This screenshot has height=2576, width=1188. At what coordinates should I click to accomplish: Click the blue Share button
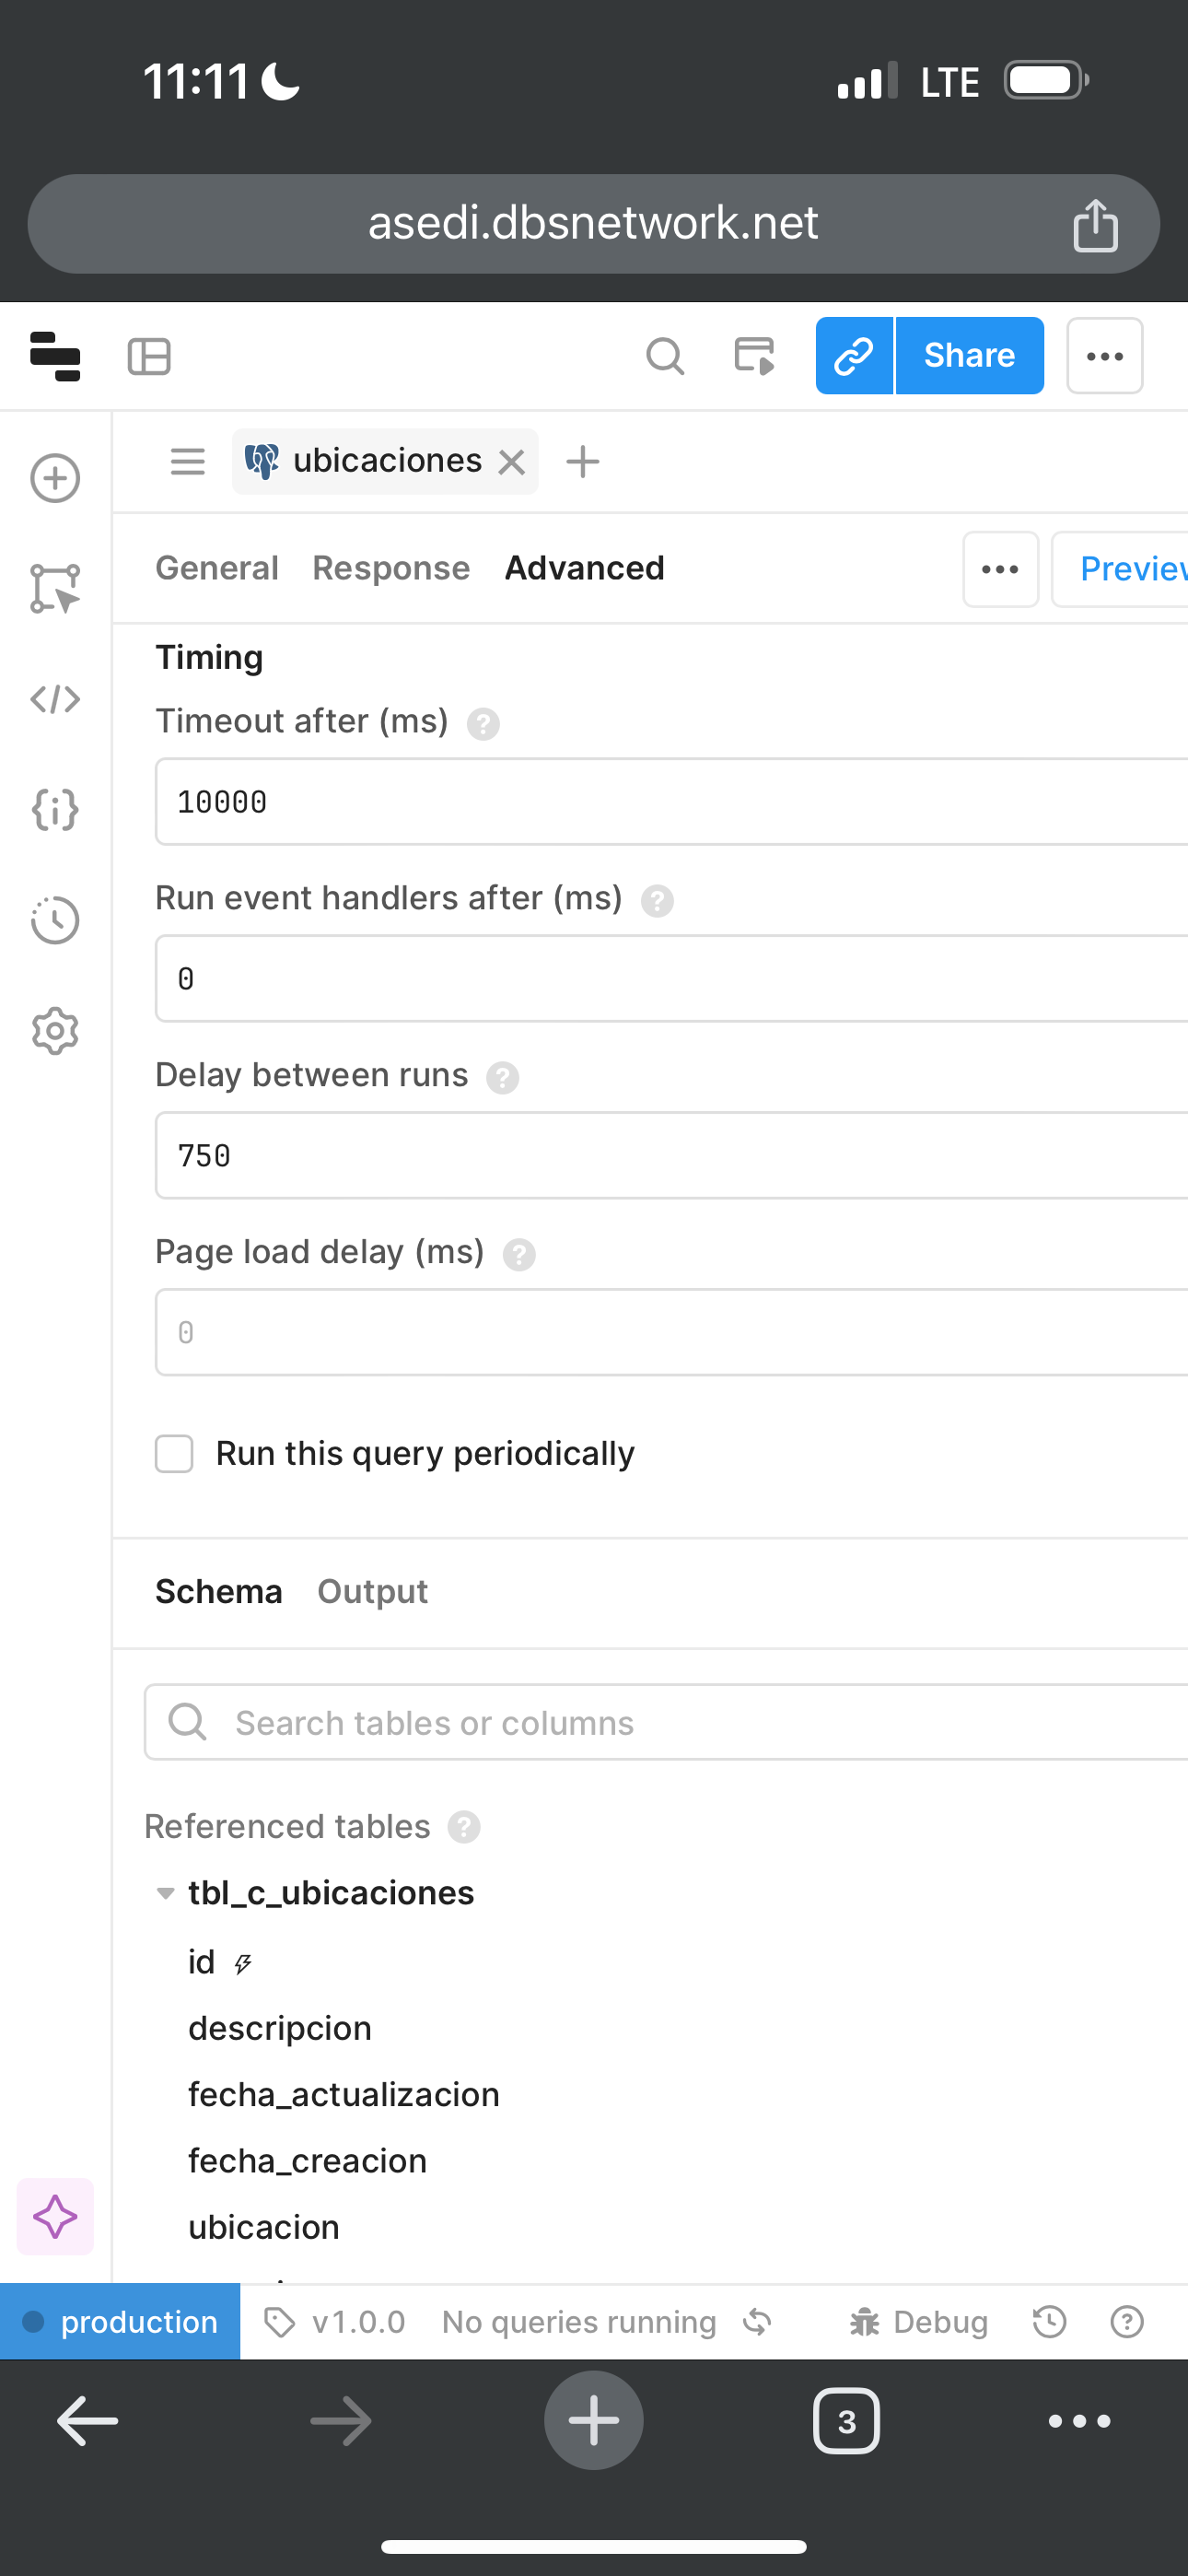[x=970, y=356]
